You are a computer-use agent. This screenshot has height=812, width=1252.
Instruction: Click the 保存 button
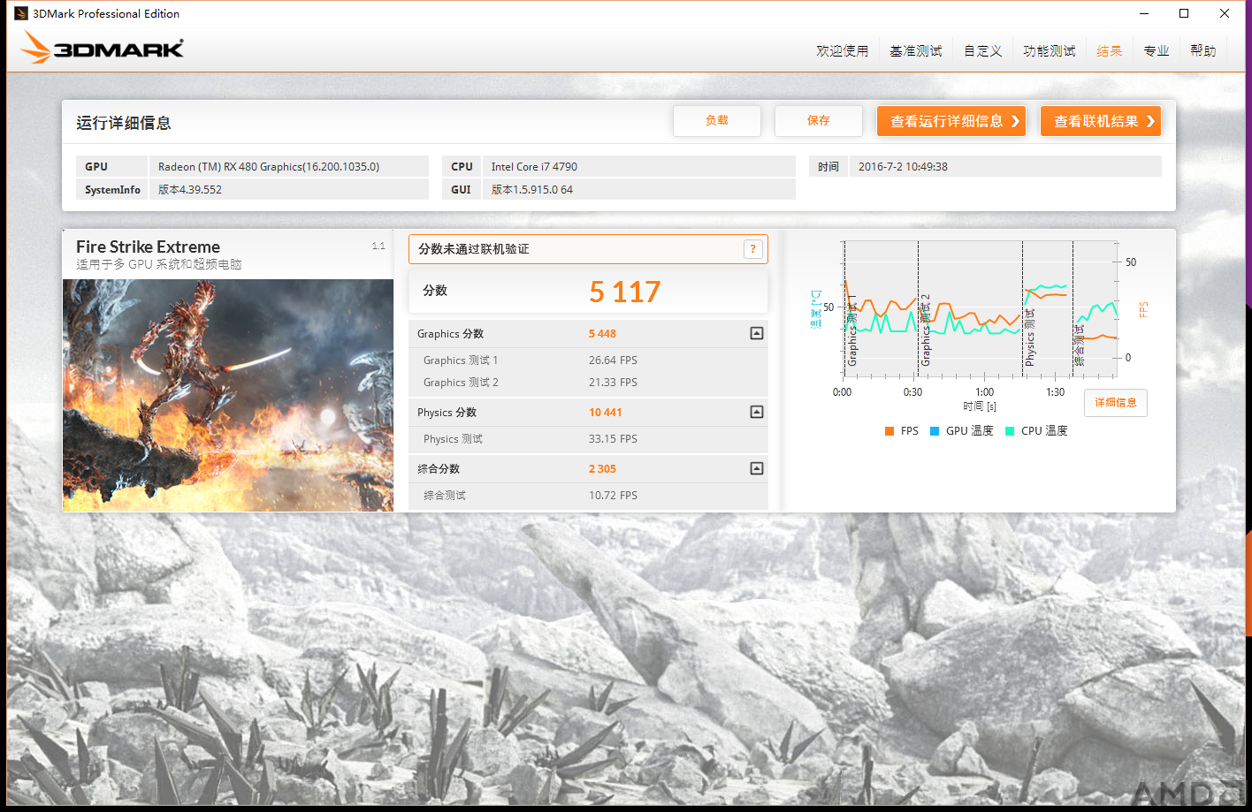point(819,121)
